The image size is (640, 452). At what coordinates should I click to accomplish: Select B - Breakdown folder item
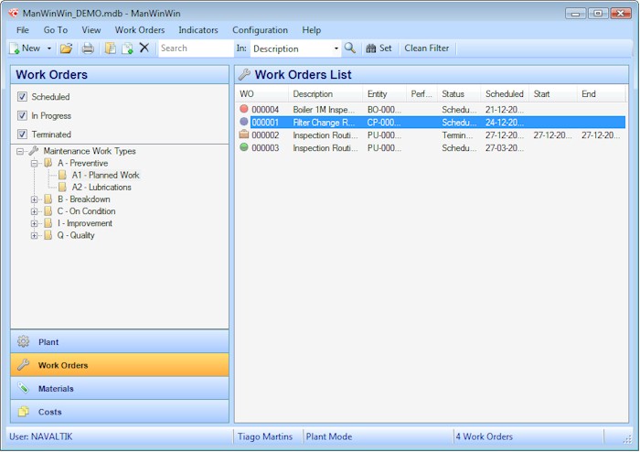[x=84, y=199]
